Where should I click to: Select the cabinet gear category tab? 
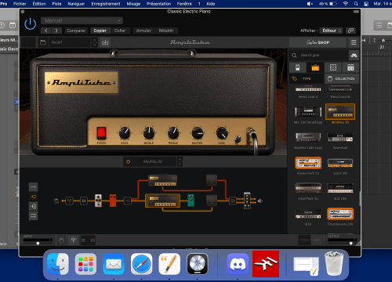tap(333, 67)
